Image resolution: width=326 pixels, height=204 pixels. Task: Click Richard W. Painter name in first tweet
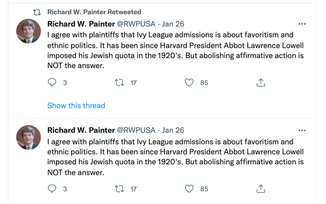click(x=81, y=24)
